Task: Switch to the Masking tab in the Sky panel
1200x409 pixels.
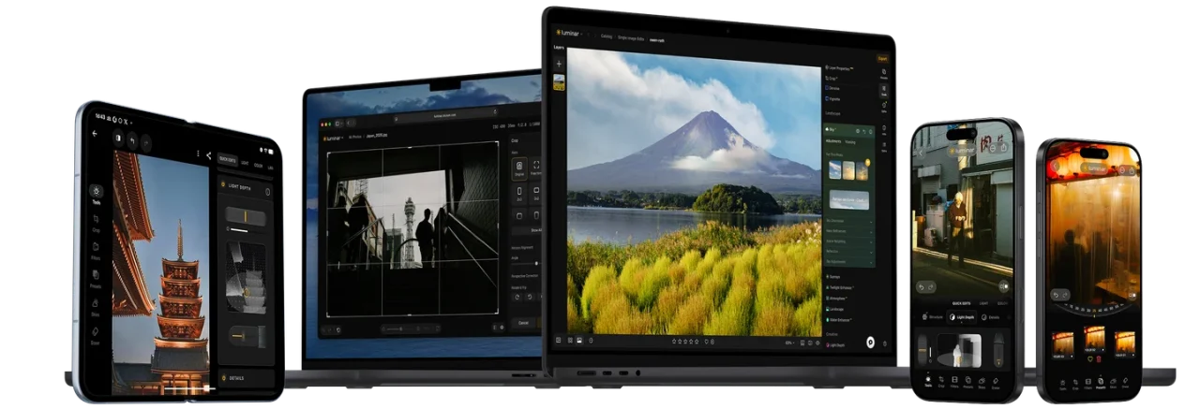Action: 849,141
